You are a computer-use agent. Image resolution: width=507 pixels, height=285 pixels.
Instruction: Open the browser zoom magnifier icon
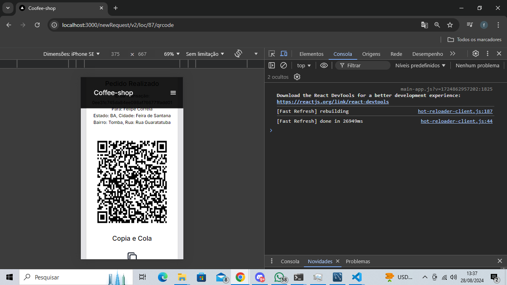click(x=437, y=25)
